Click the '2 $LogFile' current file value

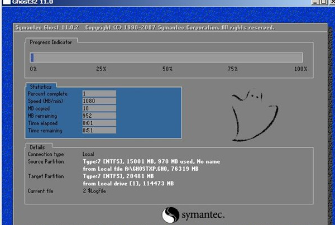[94, 191]
